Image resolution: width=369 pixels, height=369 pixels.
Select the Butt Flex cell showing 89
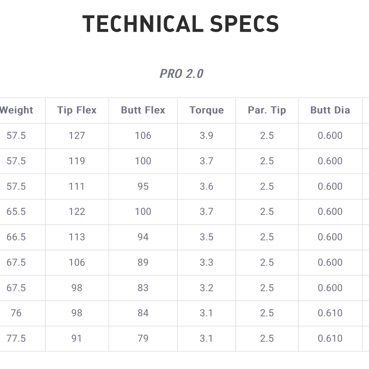(143, 263)
